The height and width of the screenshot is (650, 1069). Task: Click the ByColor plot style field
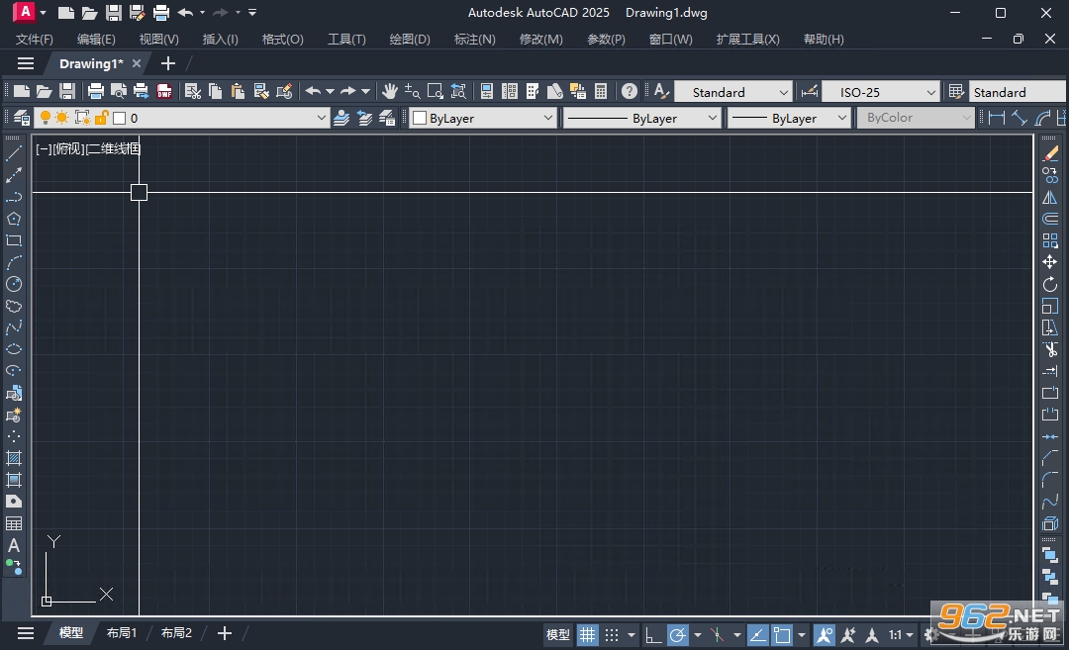[x=915, y=118]
